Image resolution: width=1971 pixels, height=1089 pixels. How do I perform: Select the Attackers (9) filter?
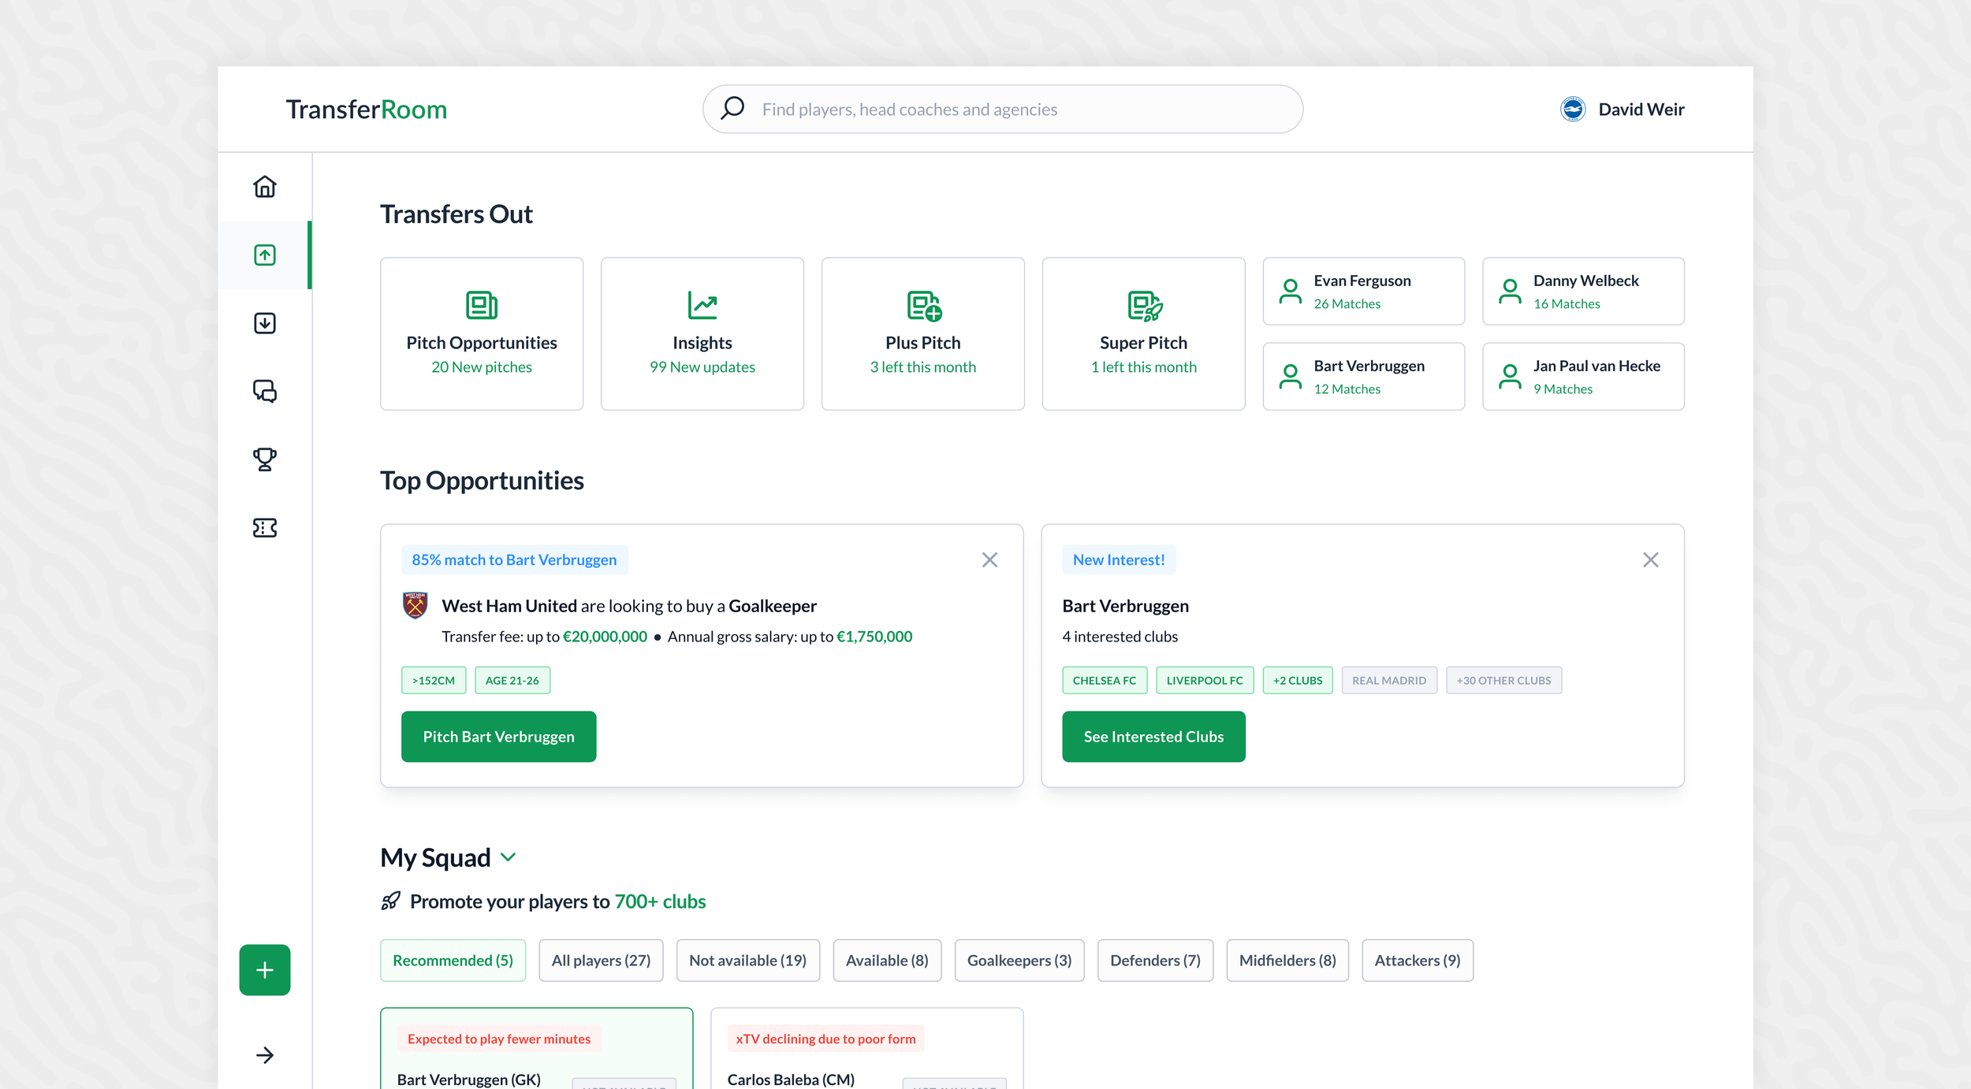coord(1418,960)
